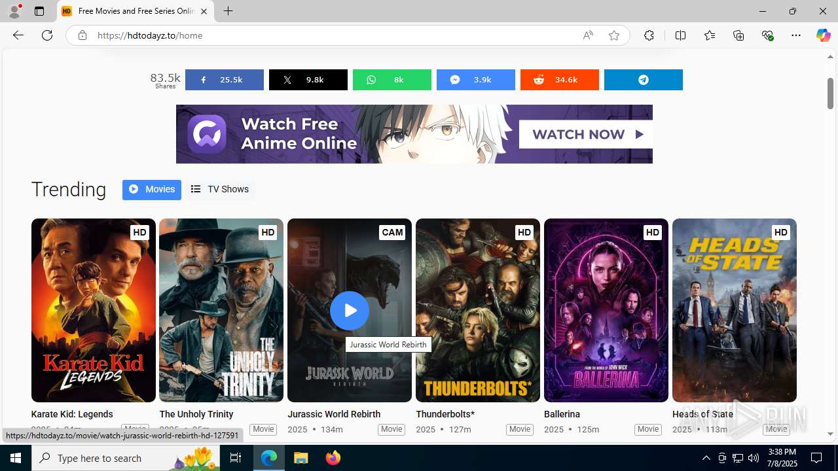Screen dimensions: 838x471
Task: Open Read aloud in address bar
Action: pyautogui.click(x=588, y=35)
